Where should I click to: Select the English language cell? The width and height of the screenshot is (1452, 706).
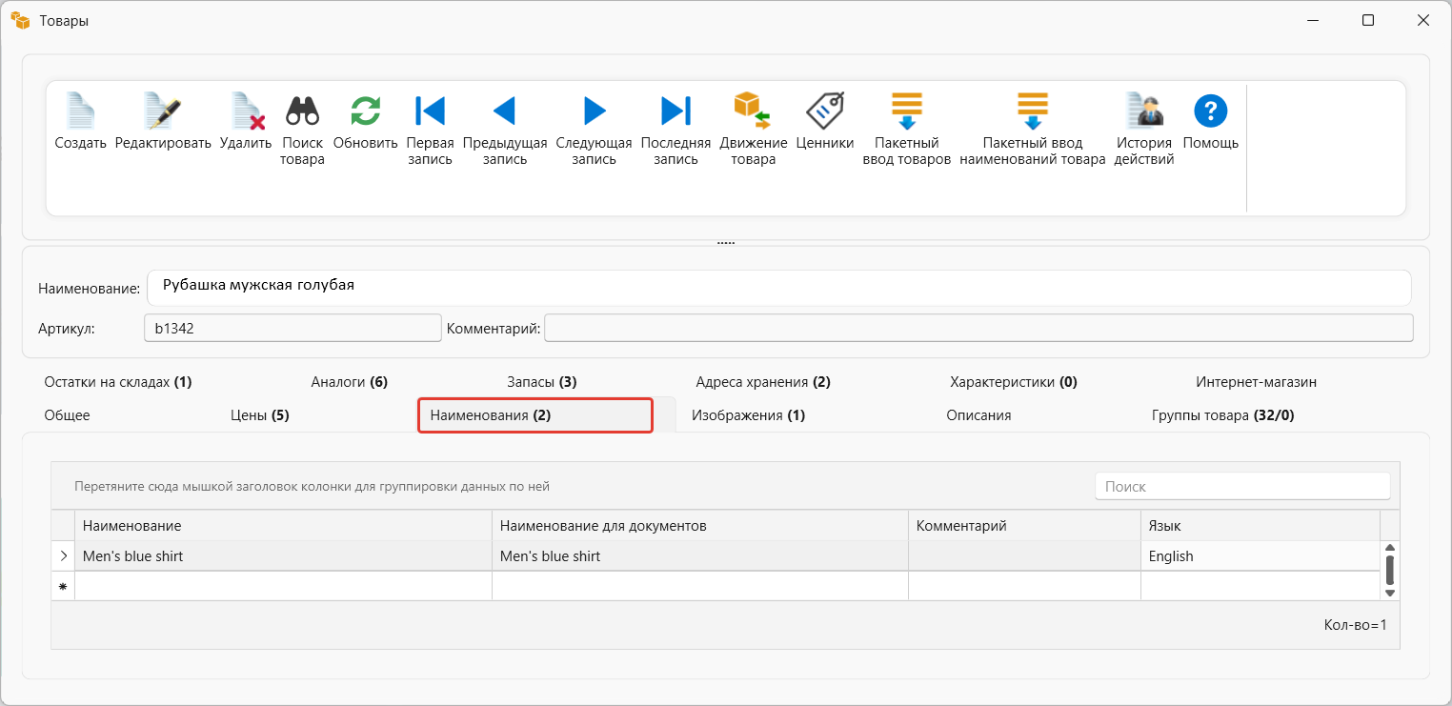click(x=1260, y=555)
